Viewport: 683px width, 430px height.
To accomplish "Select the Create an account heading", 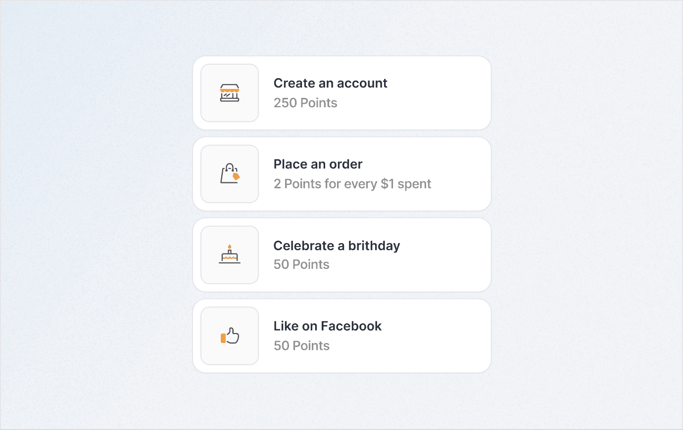I will (330, 83).
